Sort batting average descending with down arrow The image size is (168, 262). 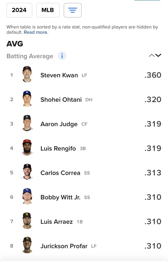point(158,55)
